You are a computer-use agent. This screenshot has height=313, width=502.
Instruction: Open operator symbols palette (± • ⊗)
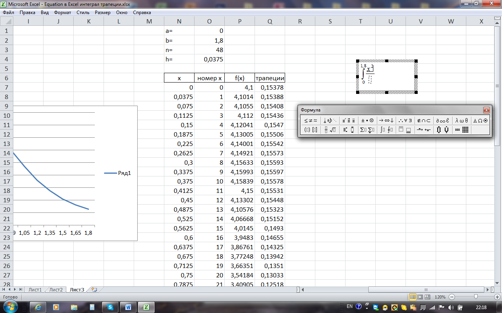point(367,121)
